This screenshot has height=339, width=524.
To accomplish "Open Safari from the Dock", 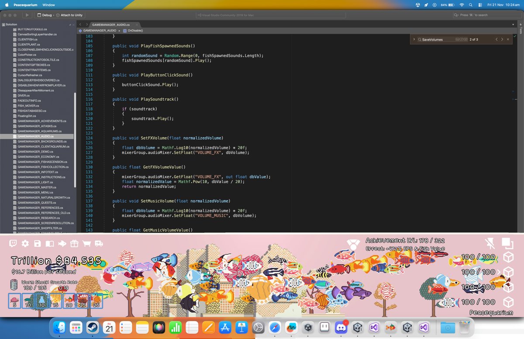I will (x=275, y=327).
